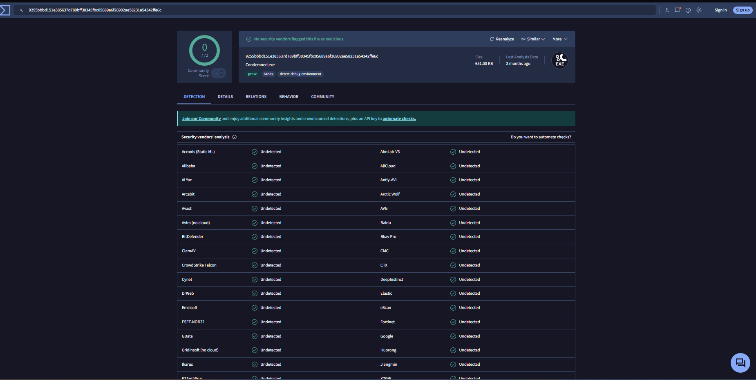Click the check icon in the Acronis row

pyautogui.click(x=255, y=152)
